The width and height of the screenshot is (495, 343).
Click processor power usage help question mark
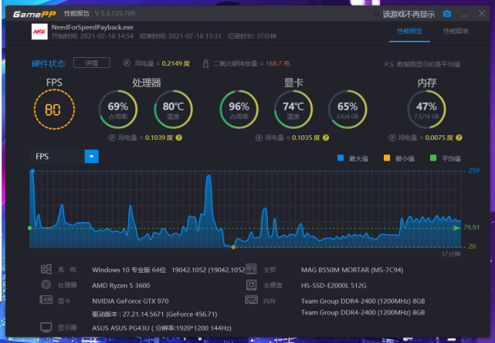(x=178, y=138)
